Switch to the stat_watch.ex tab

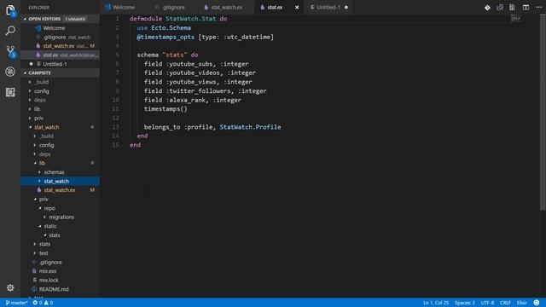(x=226, y=8)
